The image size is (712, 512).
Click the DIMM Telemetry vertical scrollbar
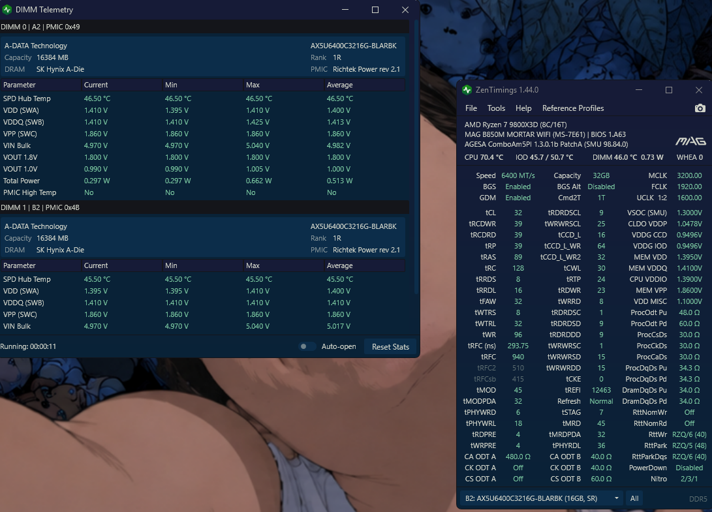[416, 157]
